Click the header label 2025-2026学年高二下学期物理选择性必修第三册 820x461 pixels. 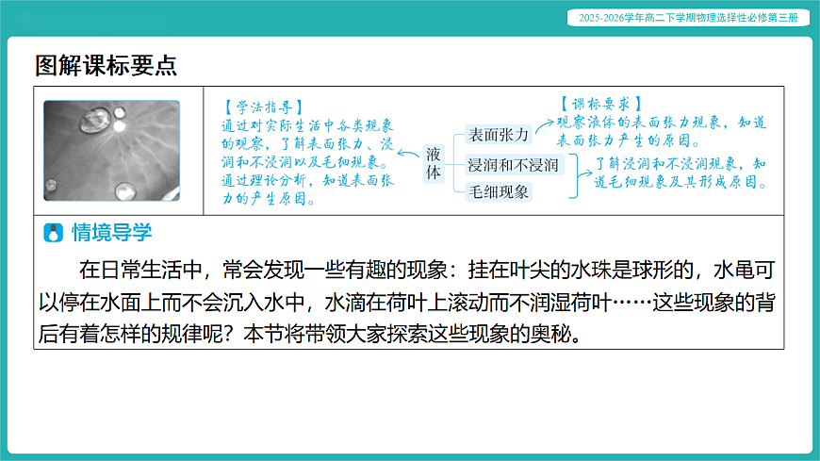click(688, 18)
